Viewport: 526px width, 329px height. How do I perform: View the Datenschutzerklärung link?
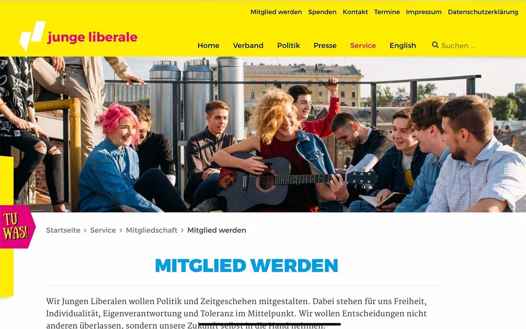click(483, 12)
